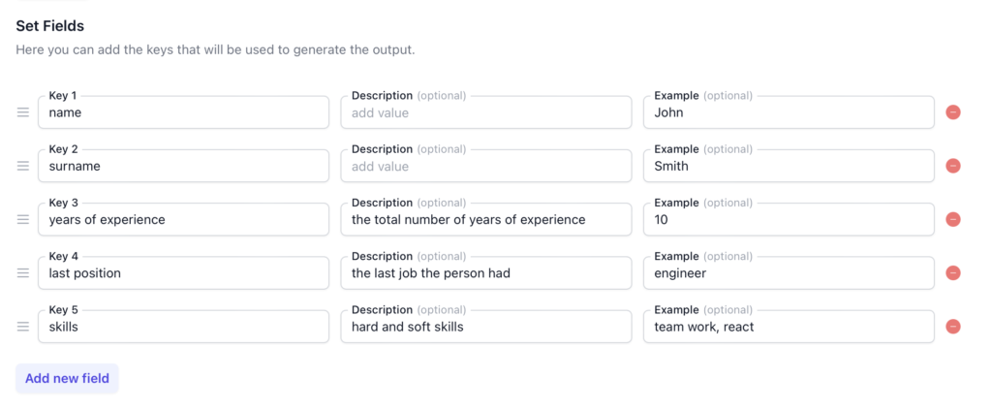Click the drag handle for skills row
Screen dimensions: 992x411
pyautogui.click(x=23, y=327)
